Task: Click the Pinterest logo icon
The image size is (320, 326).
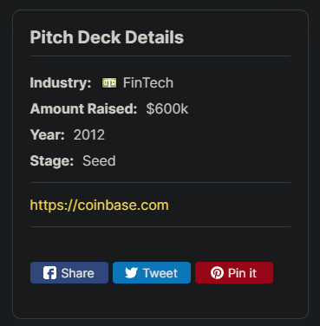Action: tap(217, 273)
